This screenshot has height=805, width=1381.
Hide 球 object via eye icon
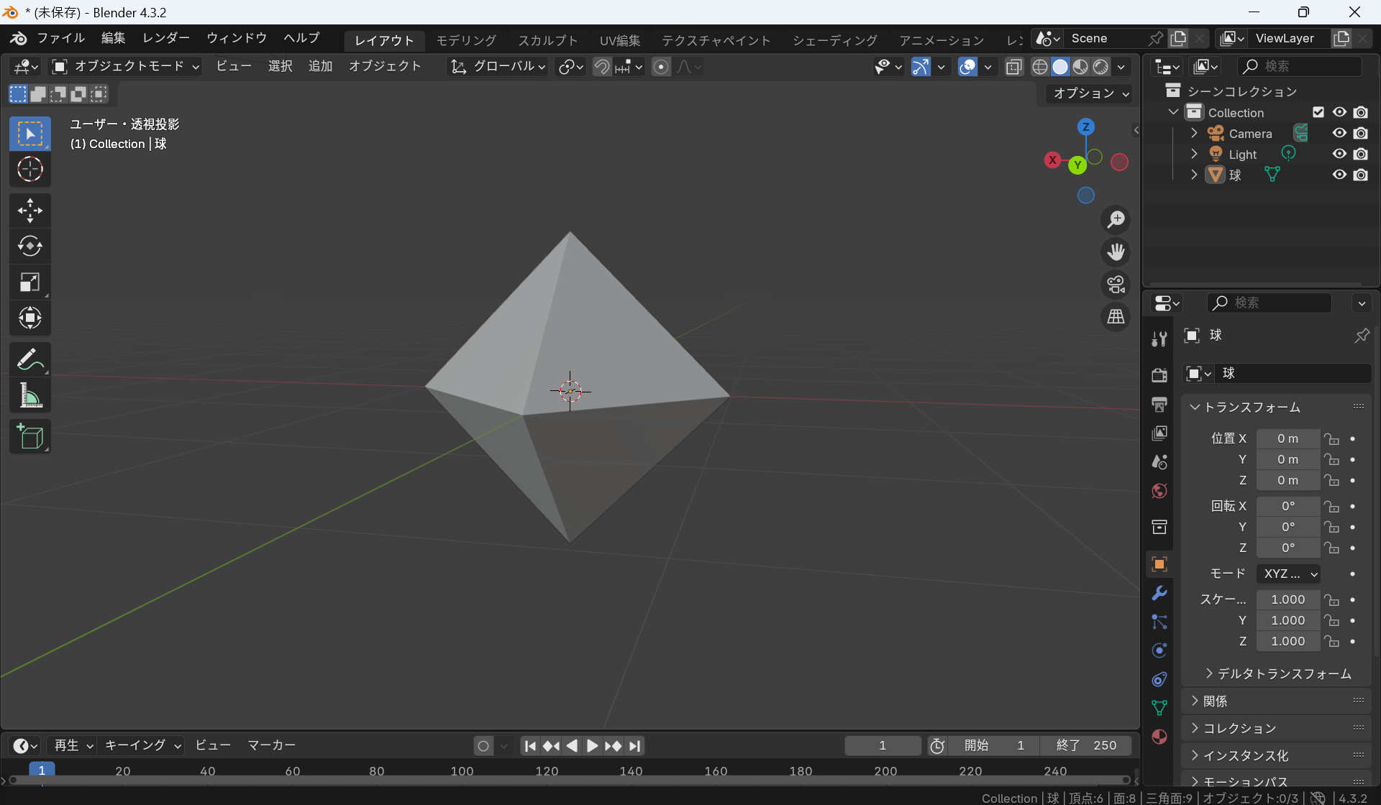pos(1339,175)
